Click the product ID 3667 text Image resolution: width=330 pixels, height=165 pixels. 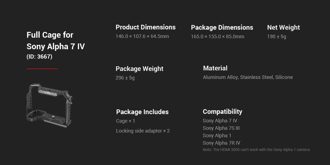39,57
